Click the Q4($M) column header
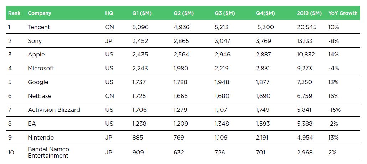 (265, 13)
